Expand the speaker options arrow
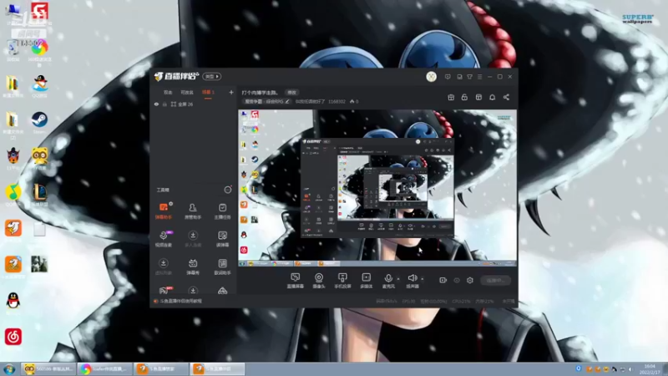 click(423, 279)
